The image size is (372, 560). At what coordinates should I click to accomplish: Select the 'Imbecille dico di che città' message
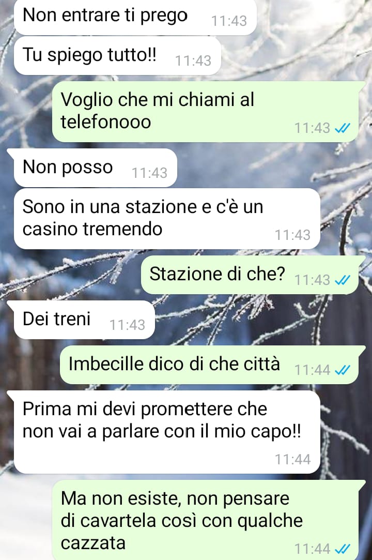tap(213, 365)
